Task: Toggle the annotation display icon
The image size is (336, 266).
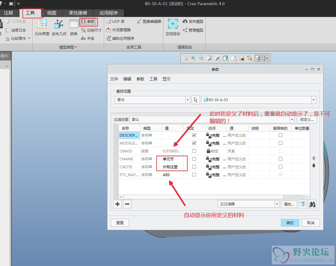Action: pyautogui.click(x=258, y=58)
